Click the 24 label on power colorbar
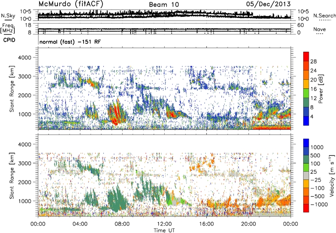Image resolution: width=336 pixels, height=233 pixels. [x=313, y=71]
